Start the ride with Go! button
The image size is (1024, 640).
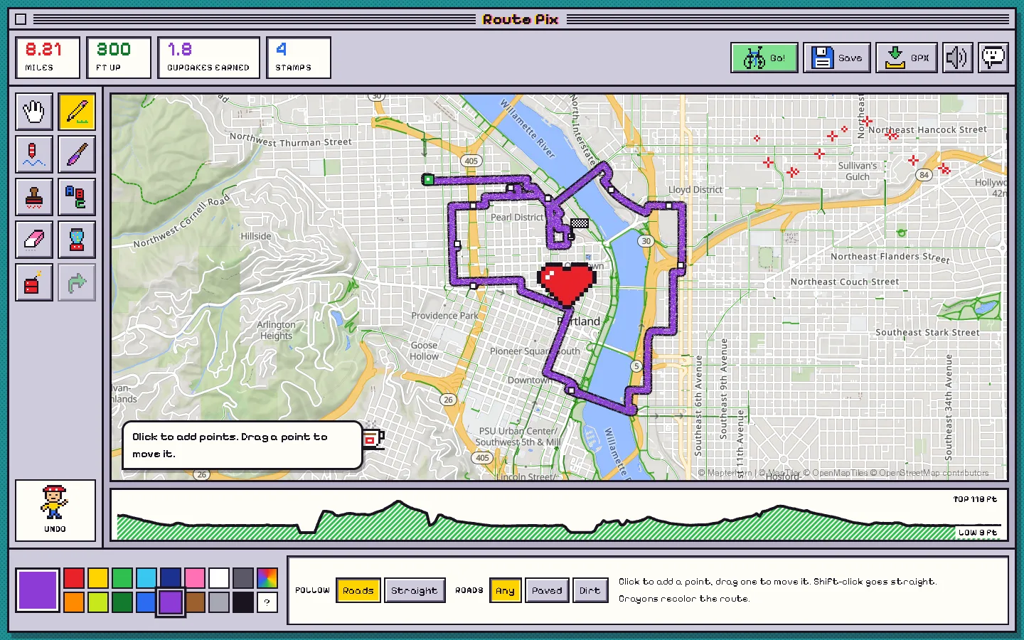[x=764, y=58]
